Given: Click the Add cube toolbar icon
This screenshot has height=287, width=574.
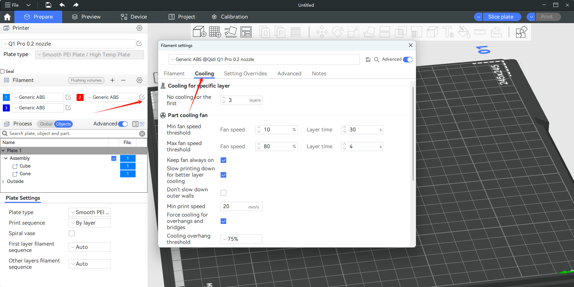Looking at the screenshot, I should pyautogui.click(x=199, y=32).
